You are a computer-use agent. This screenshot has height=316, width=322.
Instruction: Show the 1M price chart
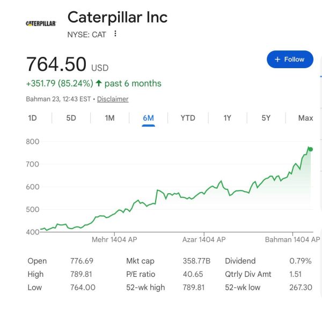[x=109, y=118]
